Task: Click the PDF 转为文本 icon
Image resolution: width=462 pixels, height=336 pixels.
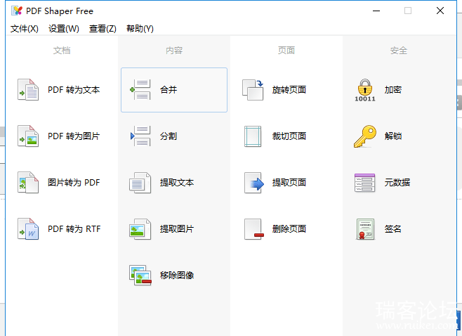Action: coord(28,90)
